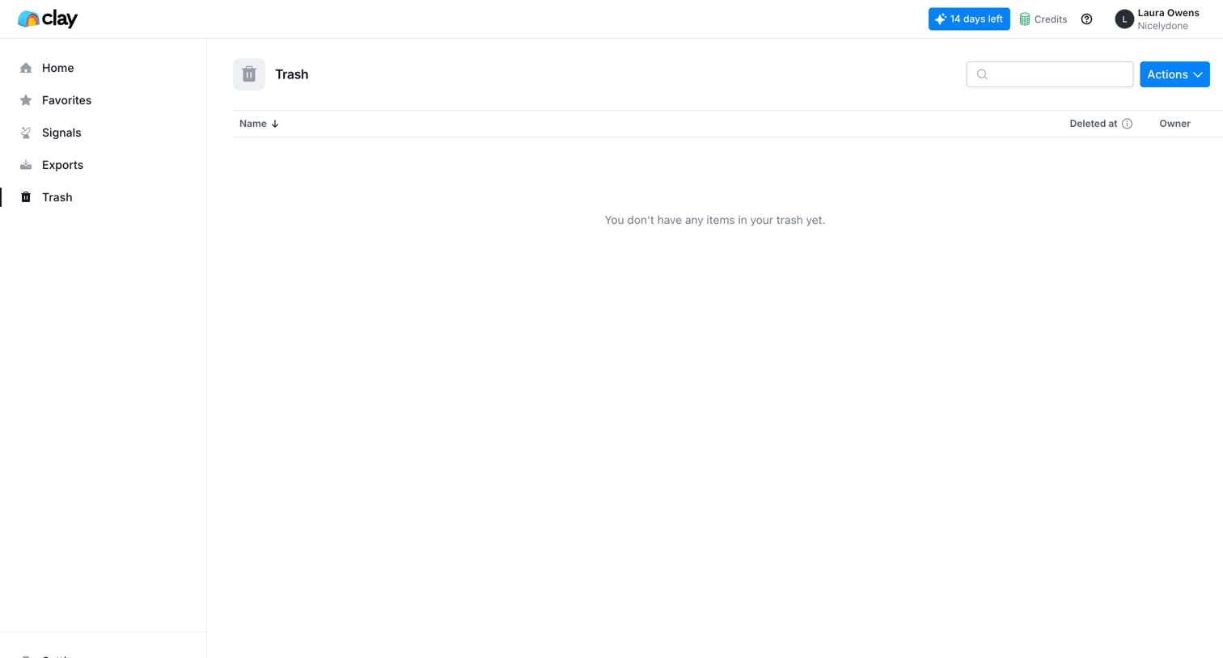Viewport: 1223px width, 658px height.
Task: Click the empty trash message text
Action: [715, 220]
